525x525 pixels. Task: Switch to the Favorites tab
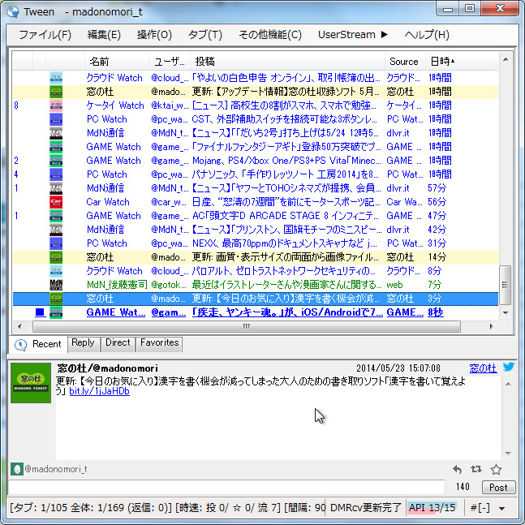tap(159, 343)
